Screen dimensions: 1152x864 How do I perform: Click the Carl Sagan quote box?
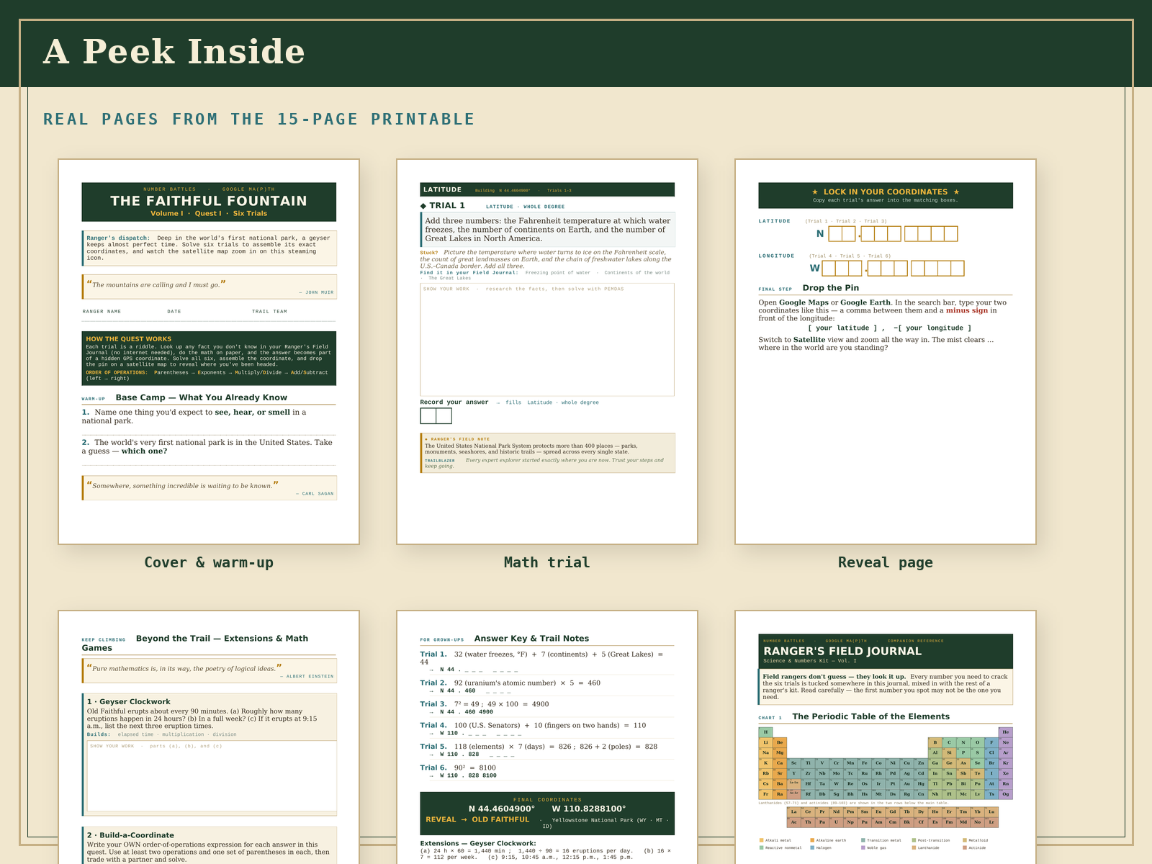tap(210, 487)
